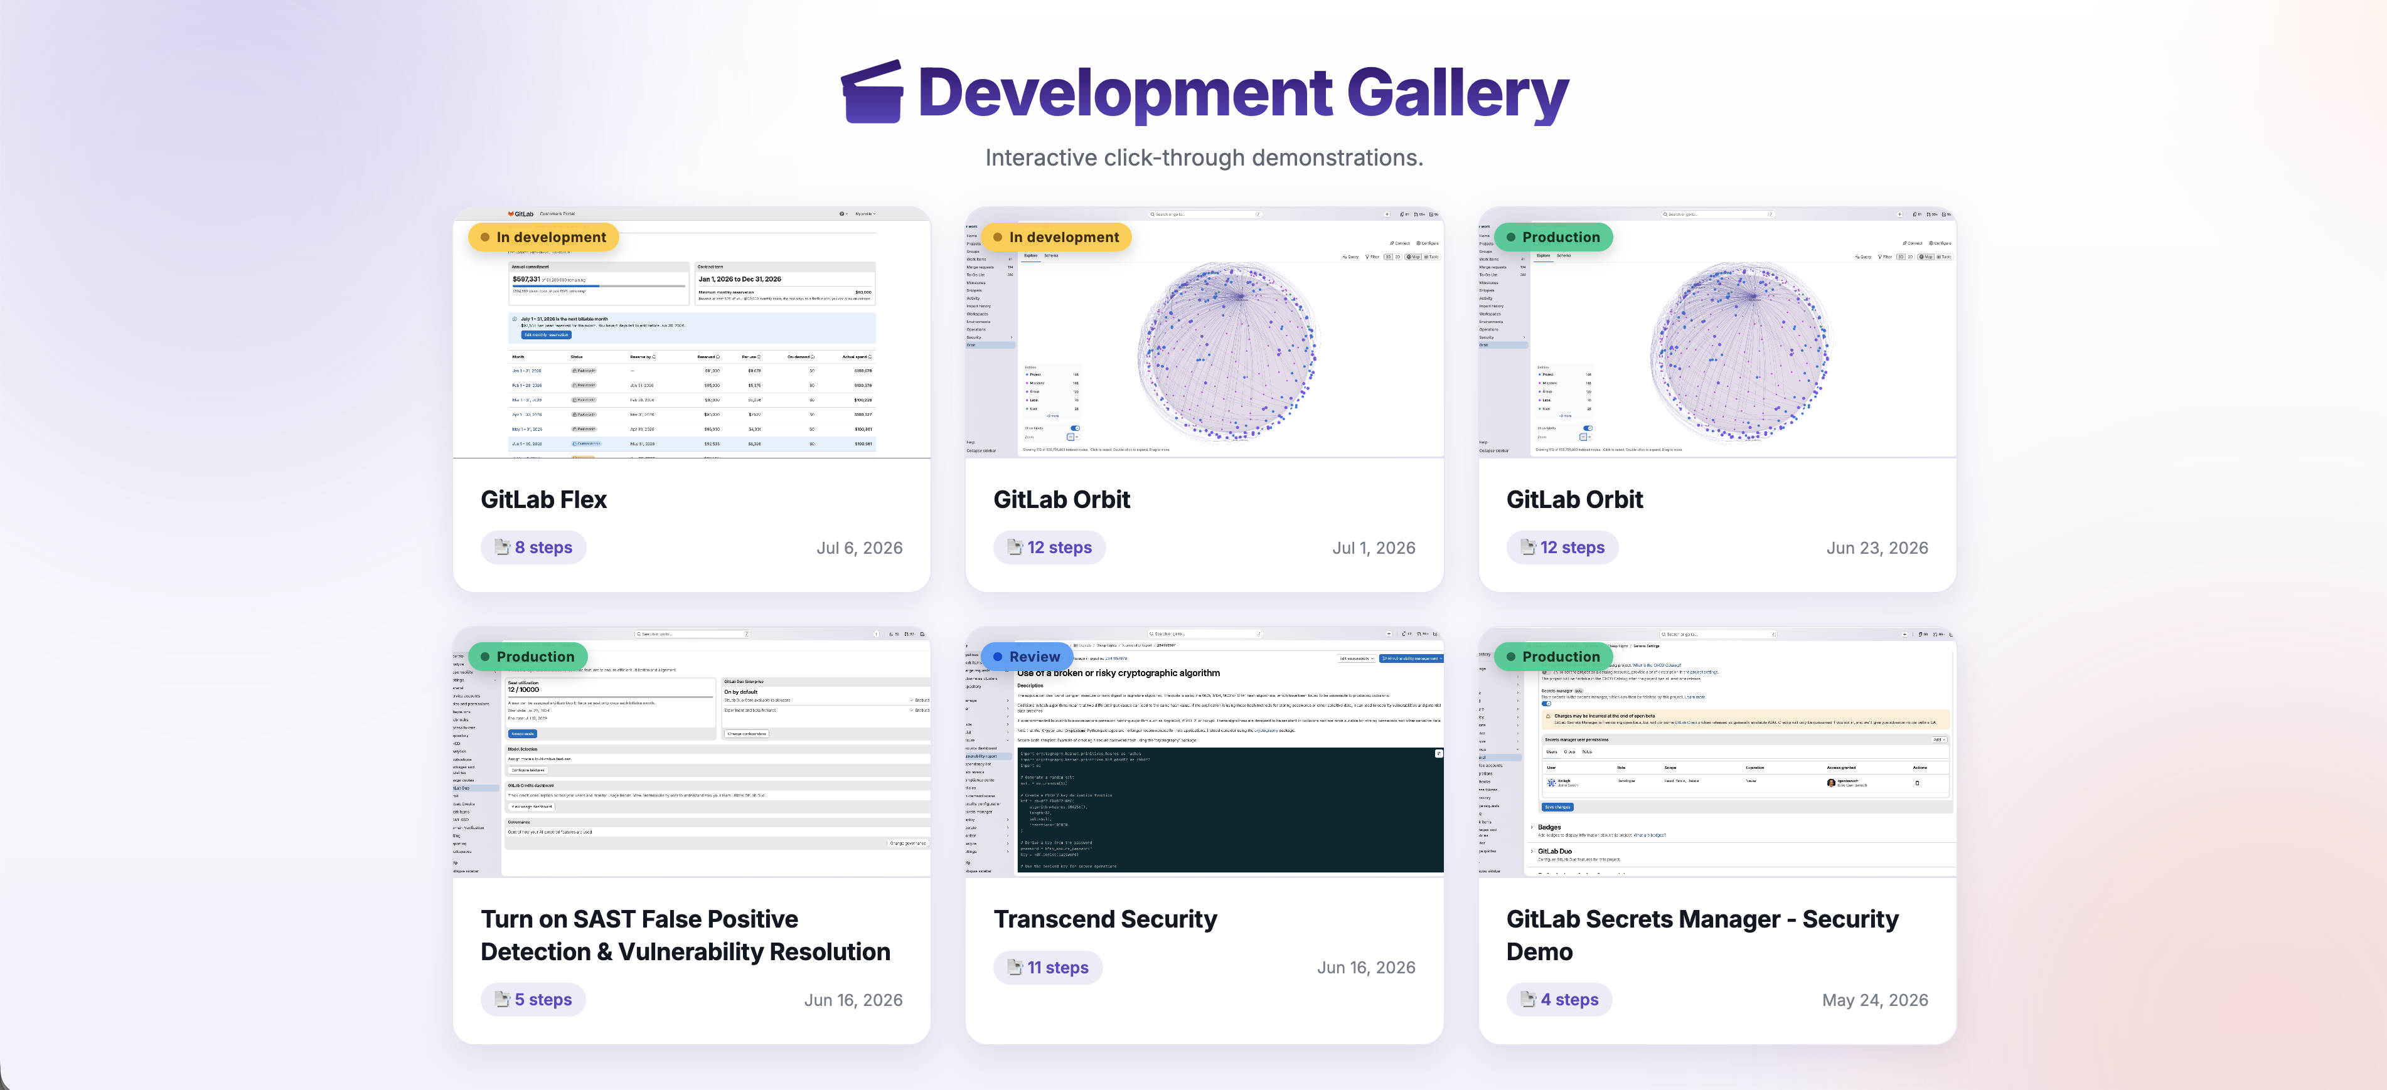2387x1090 pixels.
Task: Click Production badge on SAST False Positive card
Action: pos(528,657)
